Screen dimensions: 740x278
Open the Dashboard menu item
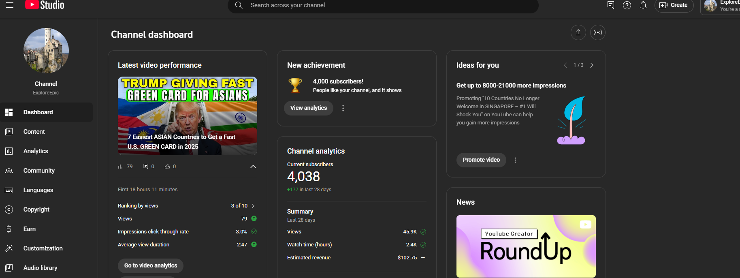(46, 112)
